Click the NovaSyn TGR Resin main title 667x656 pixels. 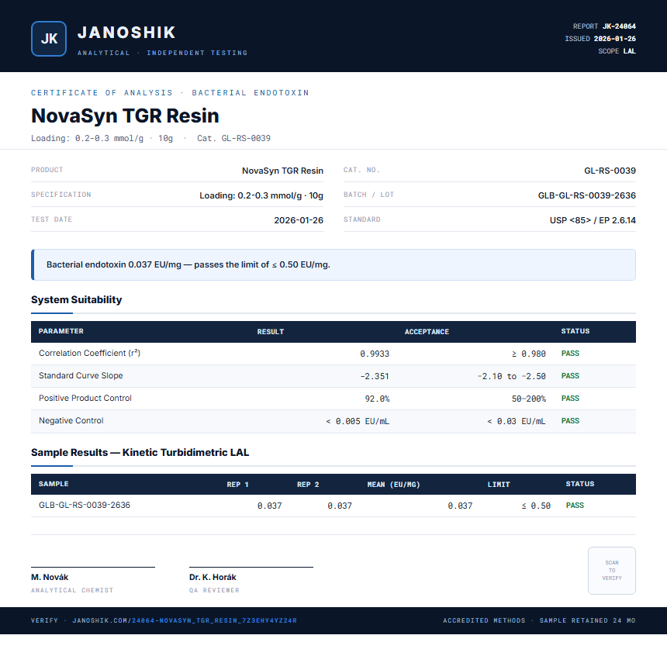[125, 116]
